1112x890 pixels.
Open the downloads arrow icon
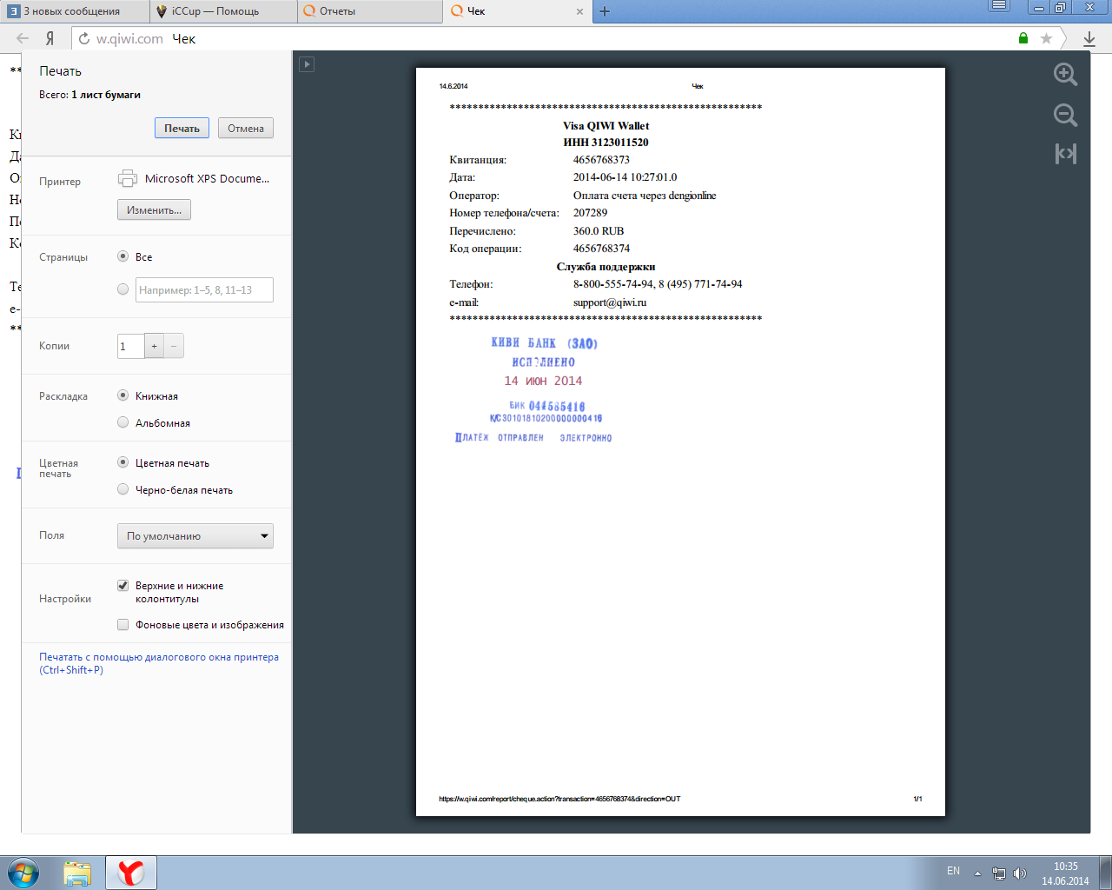click(1089, 38)
